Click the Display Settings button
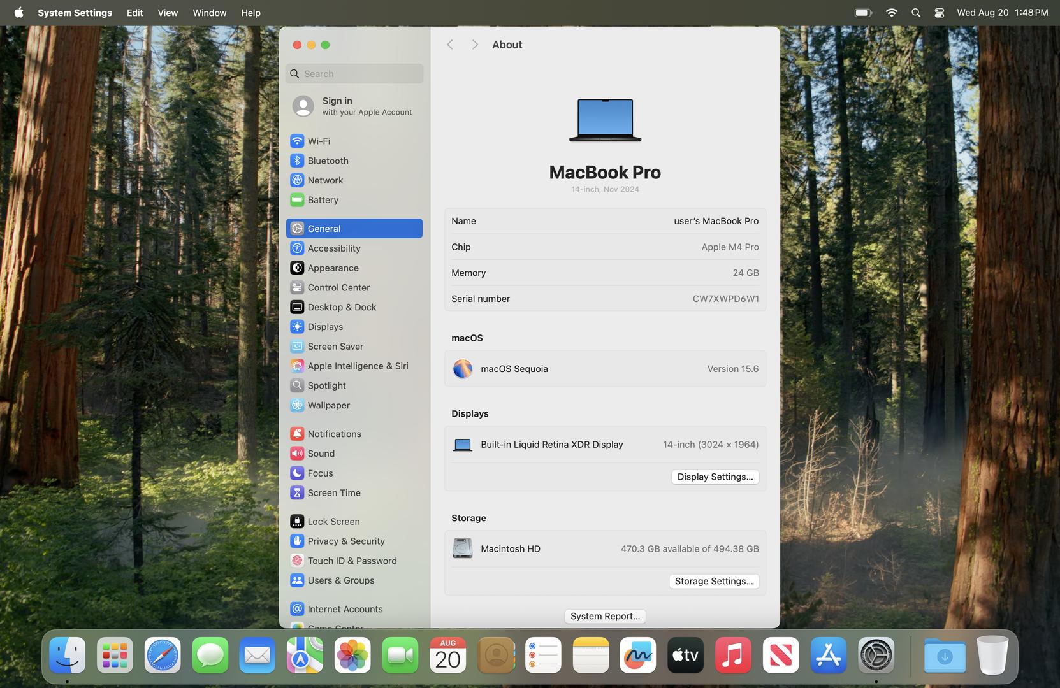1060x688 pixels. [x=715, y=477]
